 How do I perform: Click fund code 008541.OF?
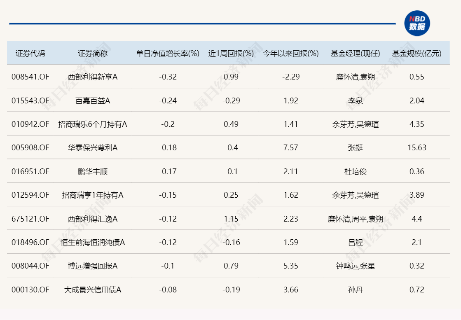tap(30, 77)
